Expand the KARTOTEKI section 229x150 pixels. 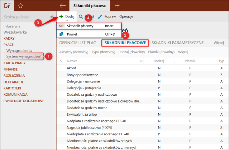(x=12, y=88)
